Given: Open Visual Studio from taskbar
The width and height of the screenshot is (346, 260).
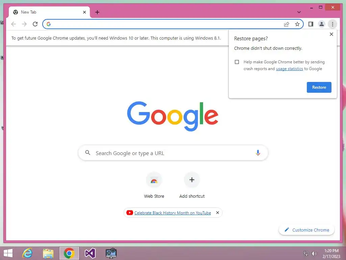Looking at the screenshot, I should (90, 253).
